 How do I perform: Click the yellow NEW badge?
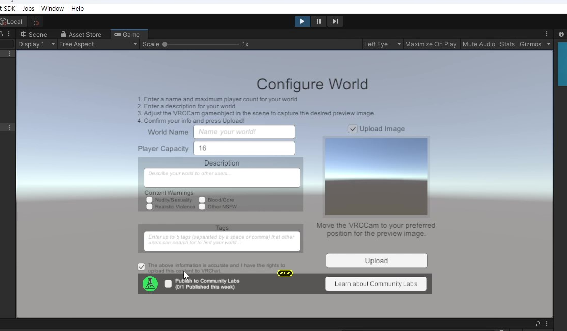pos(285,273)
